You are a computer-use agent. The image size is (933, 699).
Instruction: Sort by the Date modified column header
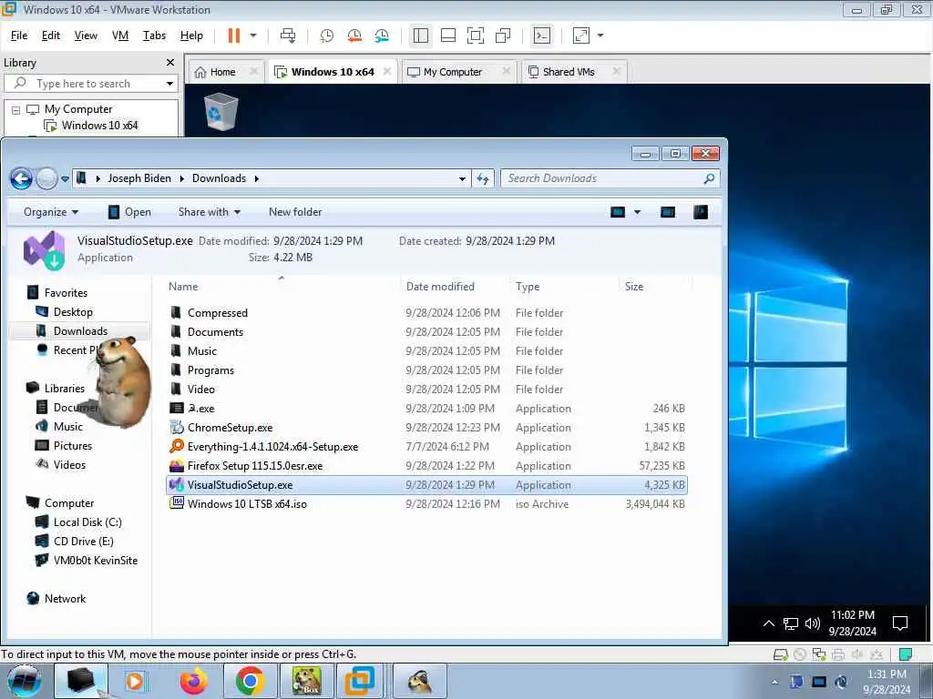[440, 287]
